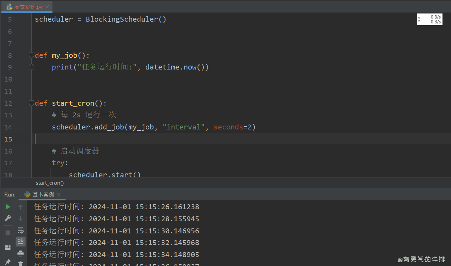The image size is (451, 266).
Task: Pin the Run tool window
Action: coord(7,262)
